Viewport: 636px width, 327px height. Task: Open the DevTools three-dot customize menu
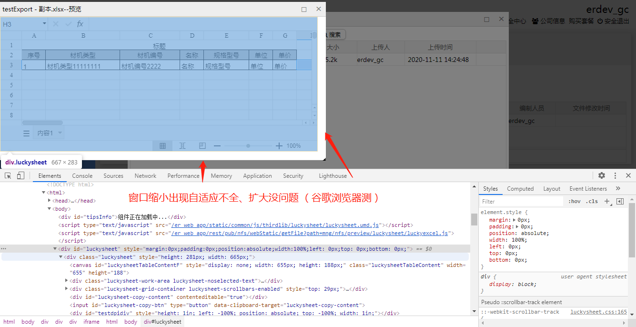[x=615, y=176]
